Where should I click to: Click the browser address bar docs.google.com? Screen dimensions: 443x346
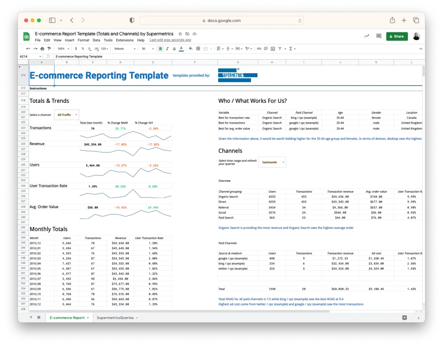click(222, 21)
